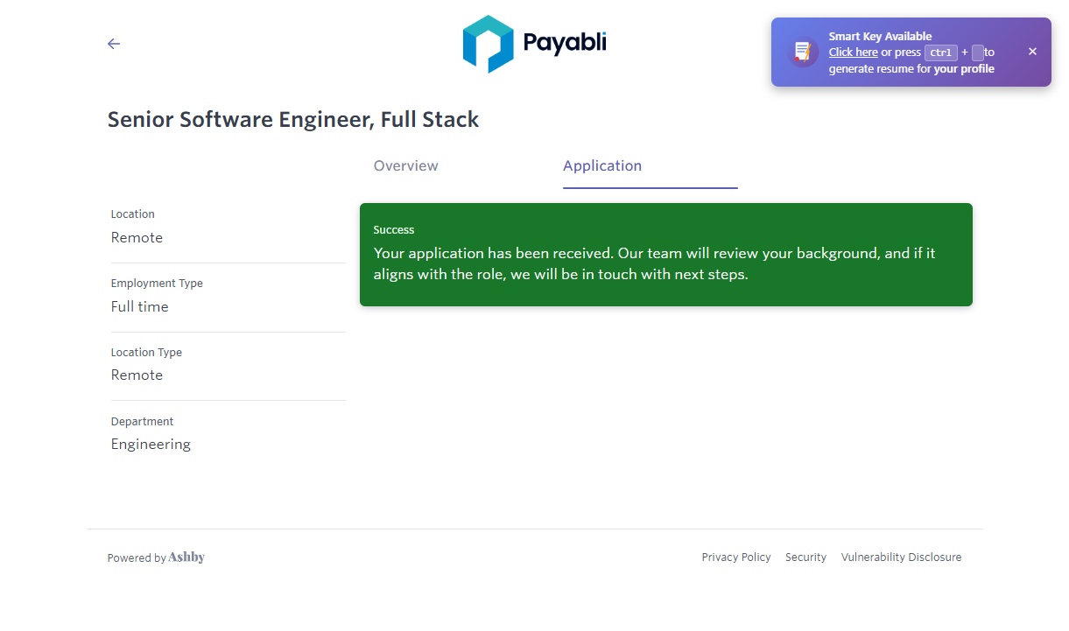Open the Ashby logo link
Viewport: 1069px width, 631px height.
186,557
